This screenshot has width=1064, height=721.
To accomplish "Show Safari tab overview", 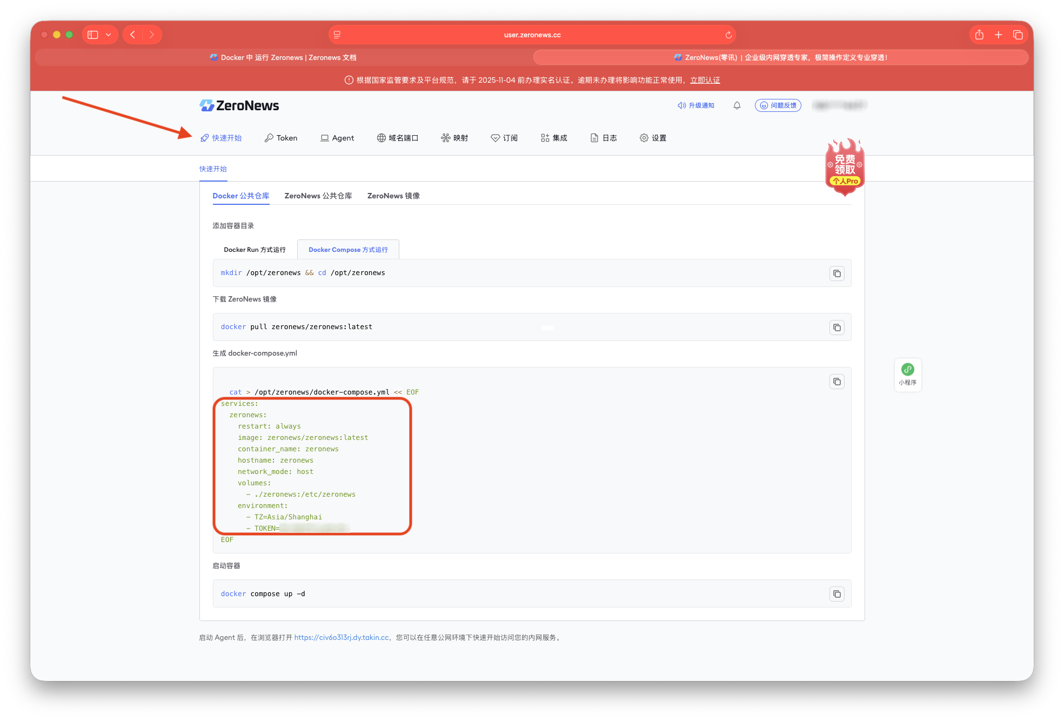I will click(x=1018, y=35).
